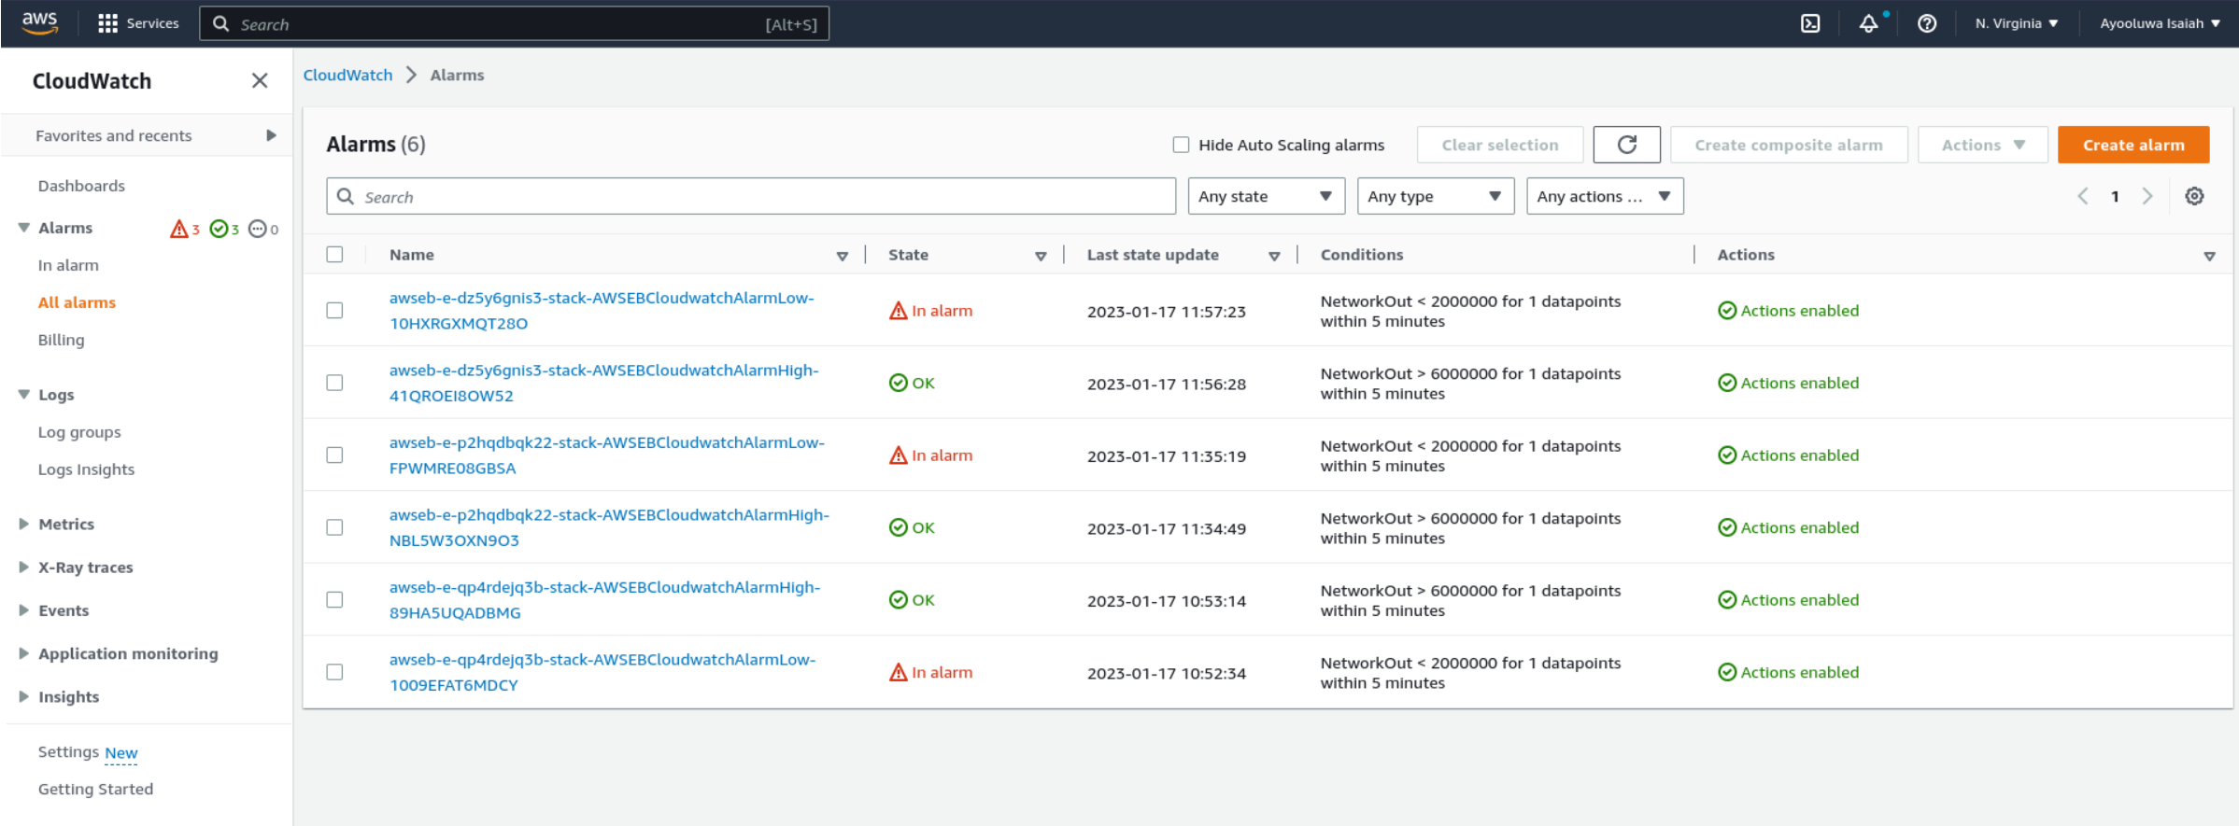Click the Create alarm button
The image size is (2239, 826).
(x=2133, y=145)
